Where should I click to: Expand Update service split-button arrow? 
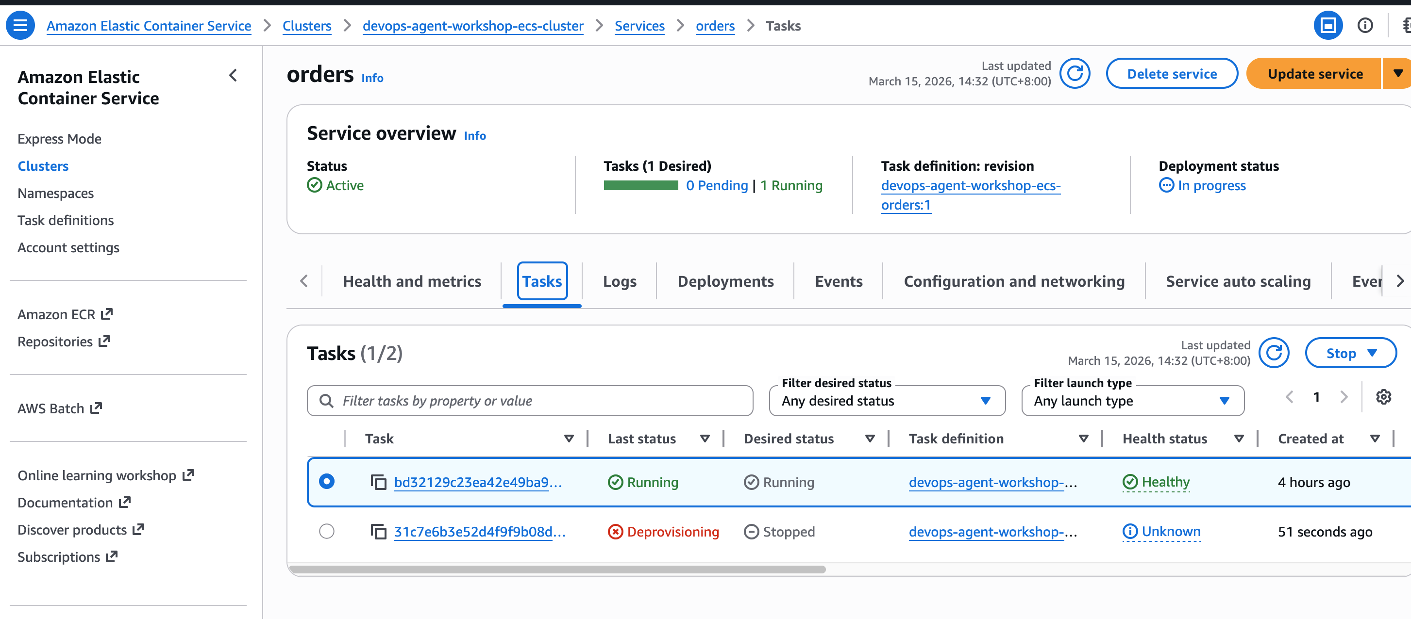coord(1397,73)
